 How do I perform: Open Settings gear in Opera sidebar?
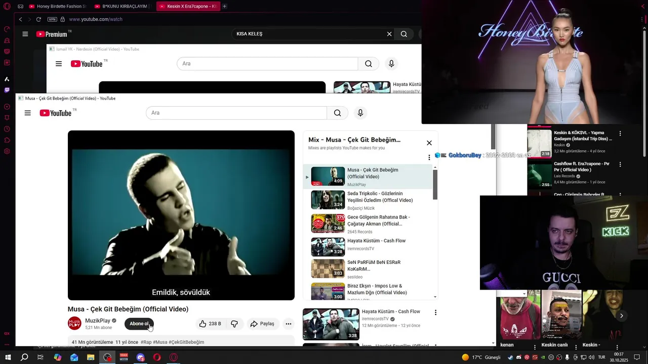[x=7, y=151]
